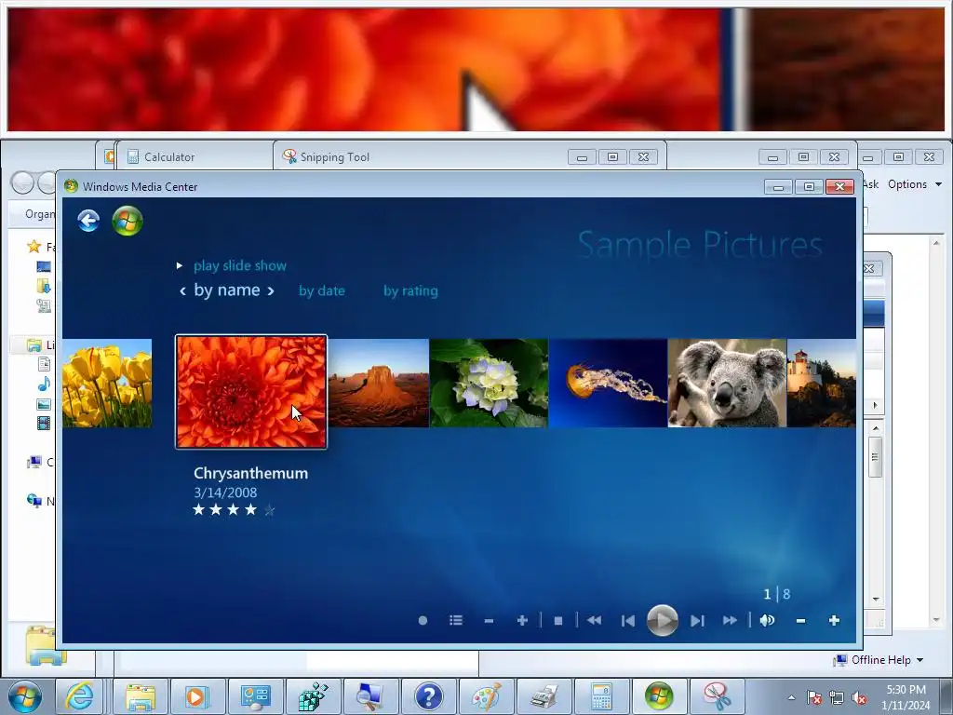Viewport: 953px width, 715px height.
Task: Open the Magnifier taskbar icon
Action: 370,696
